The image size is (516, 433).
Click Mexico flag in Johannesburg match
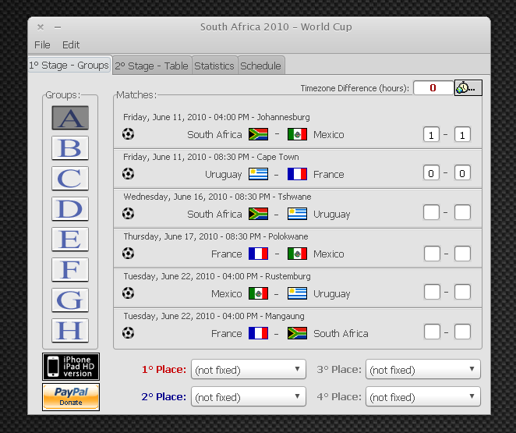(x=297, y=134)
